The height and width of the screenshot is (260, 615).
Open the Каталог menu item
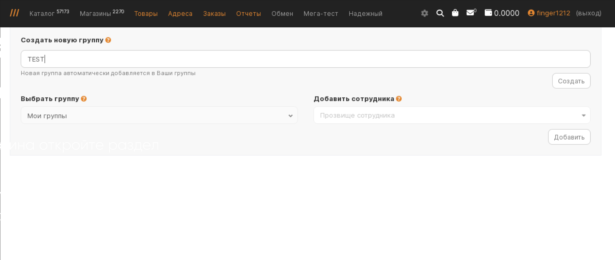coord(42,14)
